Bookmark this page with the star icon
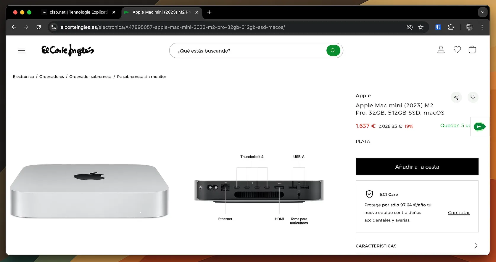The height and width of the screenshot is (262, 496). pos(421,27)
